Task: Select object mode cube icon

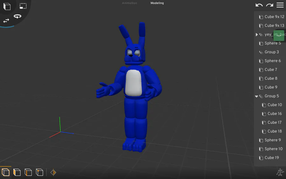Action: pos(6,172)
